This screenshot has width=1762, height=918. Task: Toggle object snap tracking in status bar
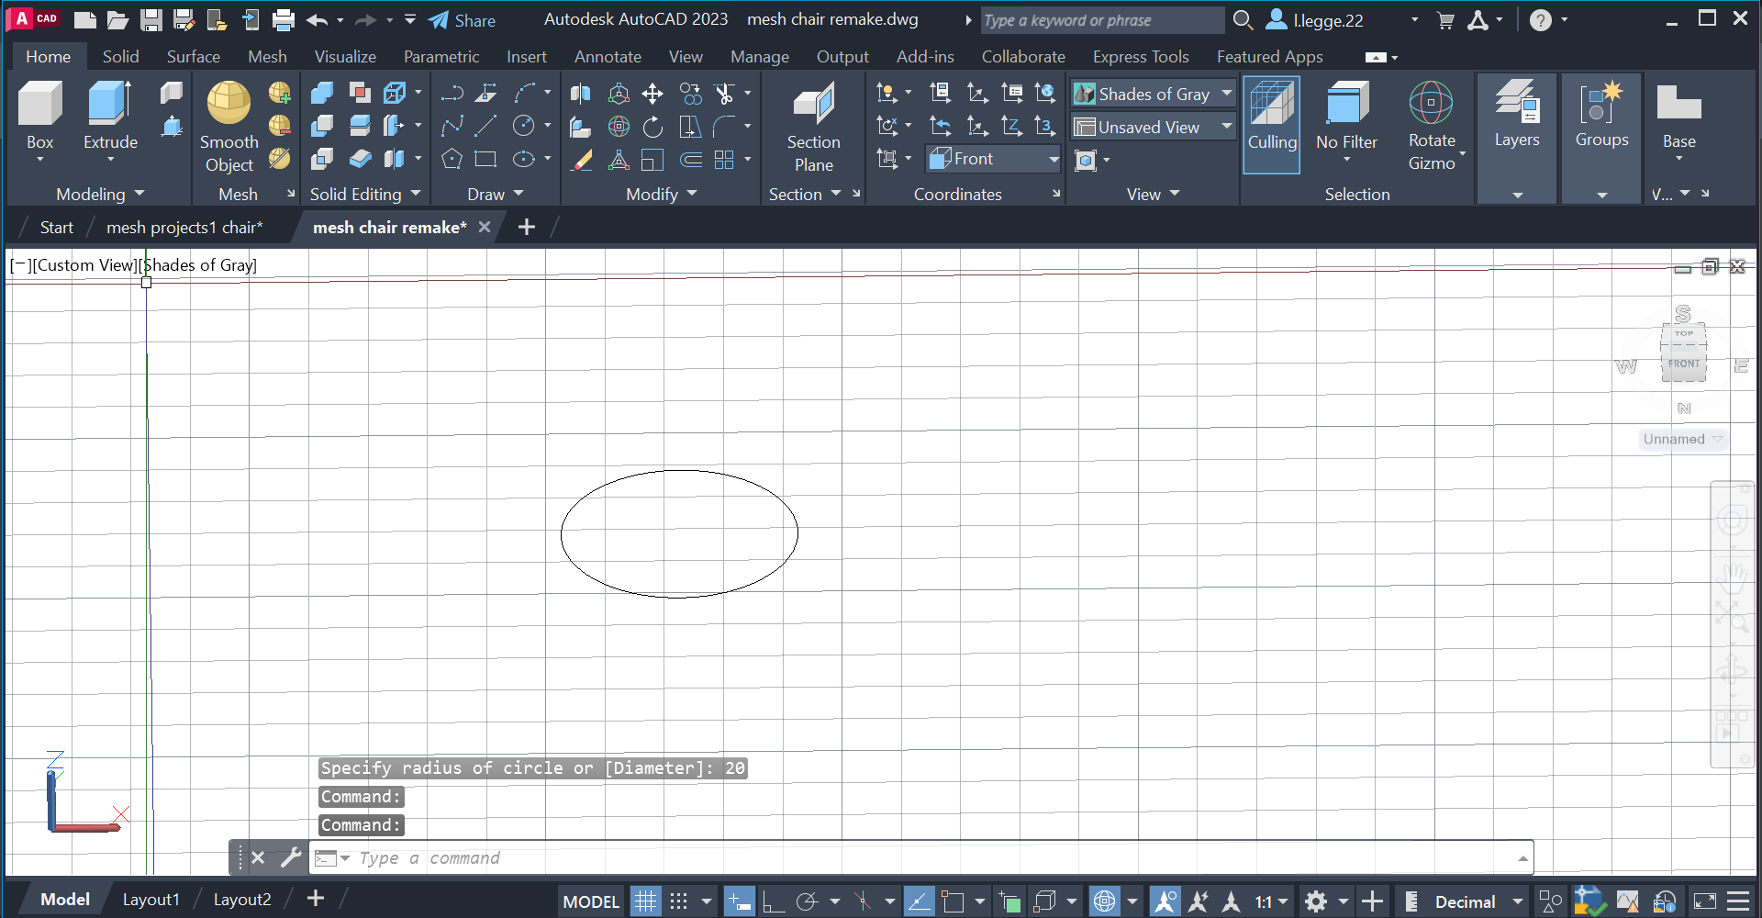coord(919,901)
